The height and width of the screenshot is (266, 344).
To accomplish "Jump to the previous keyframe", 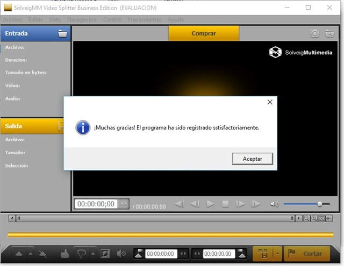I will pyautogui.click(x=180, y=204).
